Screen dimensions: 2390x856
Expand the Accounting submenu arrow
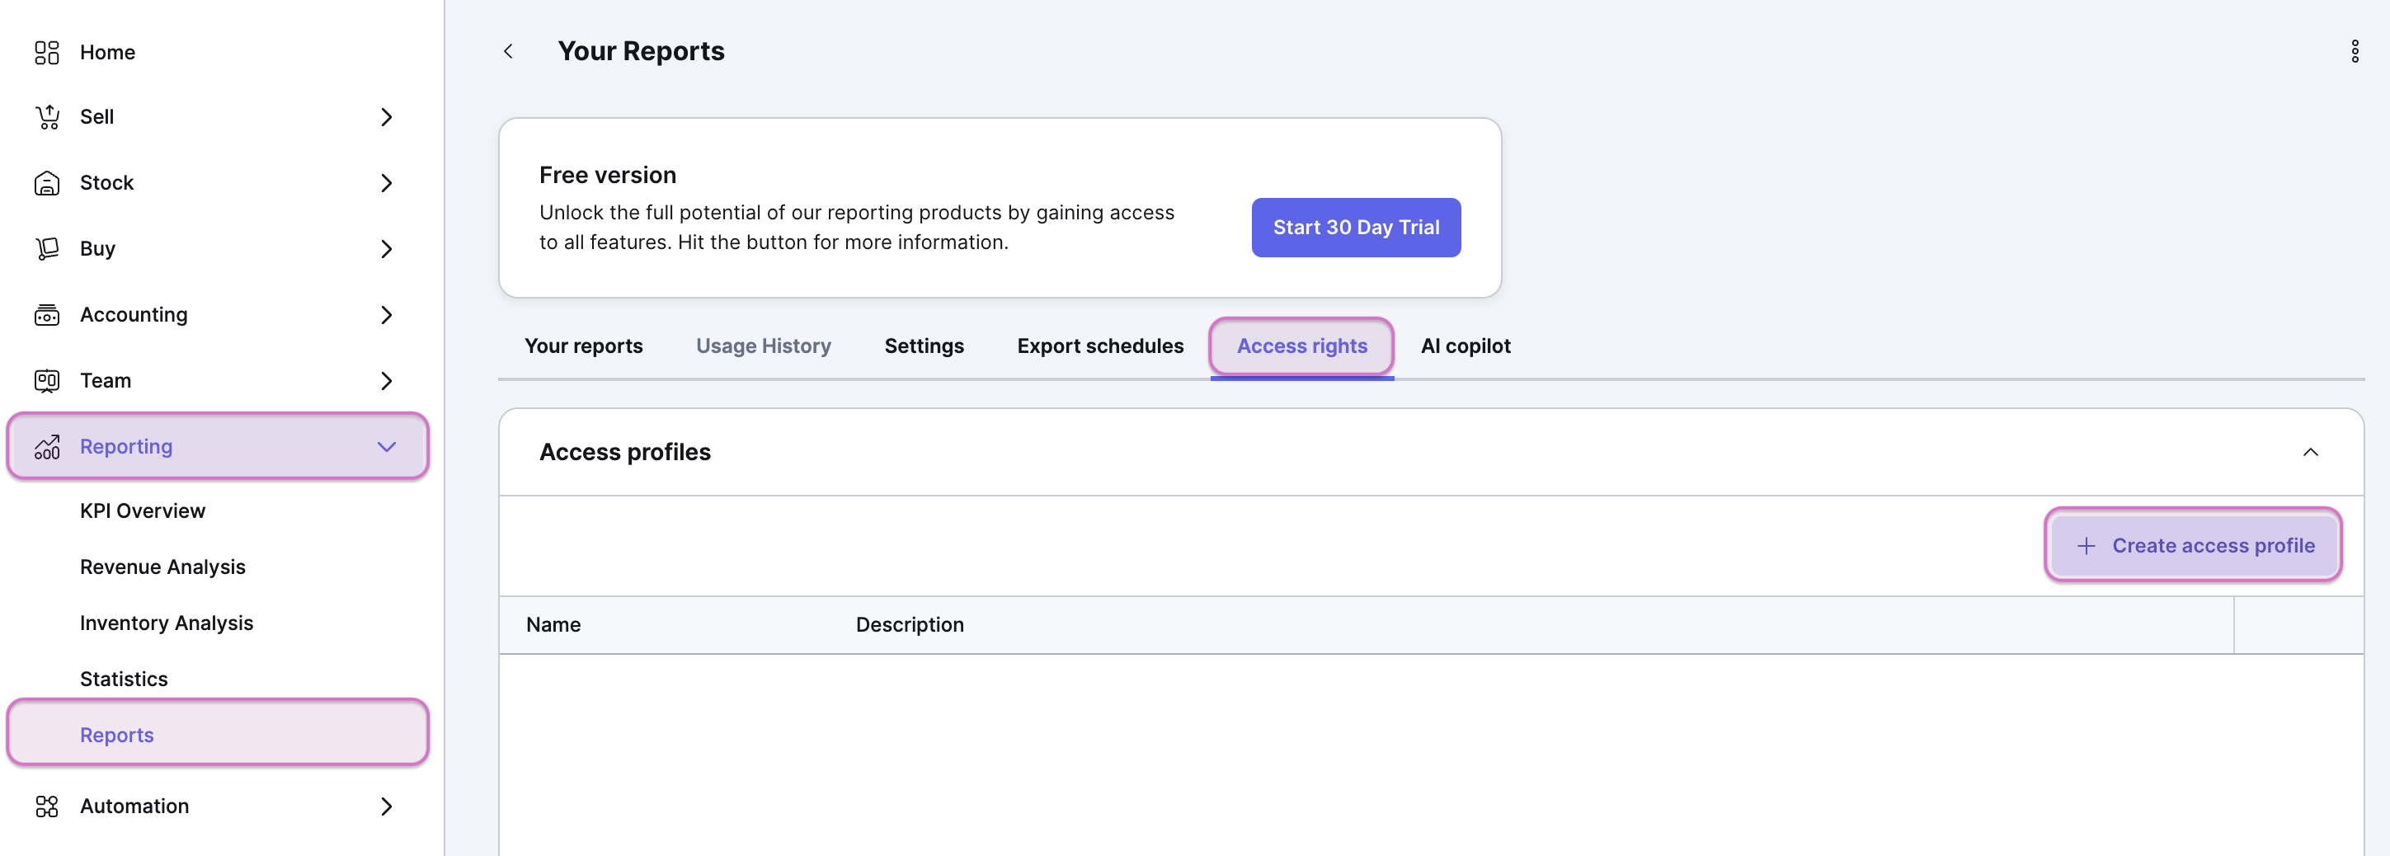(386, 315)
